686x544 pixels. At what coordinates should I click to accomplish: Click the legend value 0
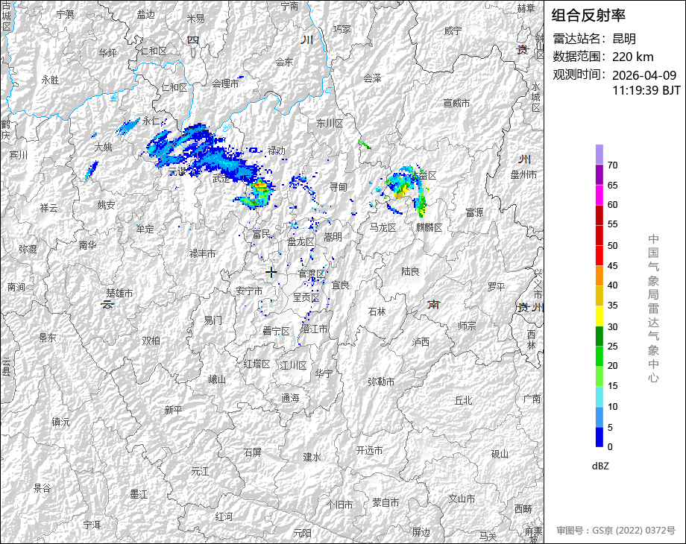tap(610, 447)
